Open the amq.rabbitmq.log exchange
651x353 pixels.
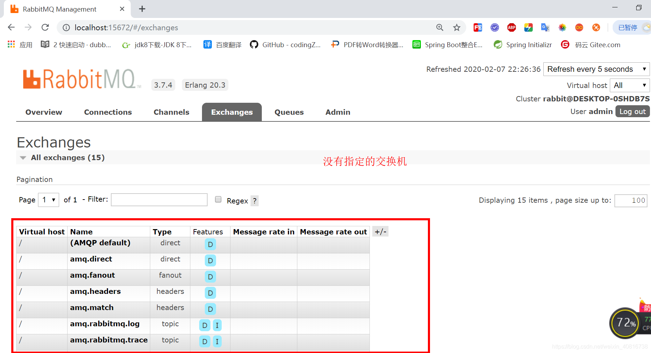[105, 323]
